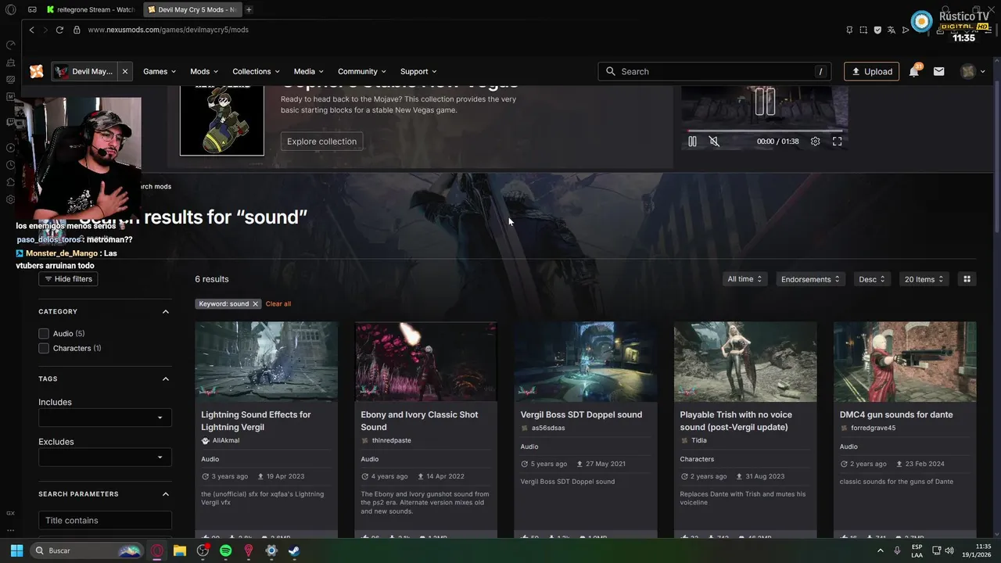Open the notifications bell icon
This screenshot has width=1001, height=563.
point(913,71)
